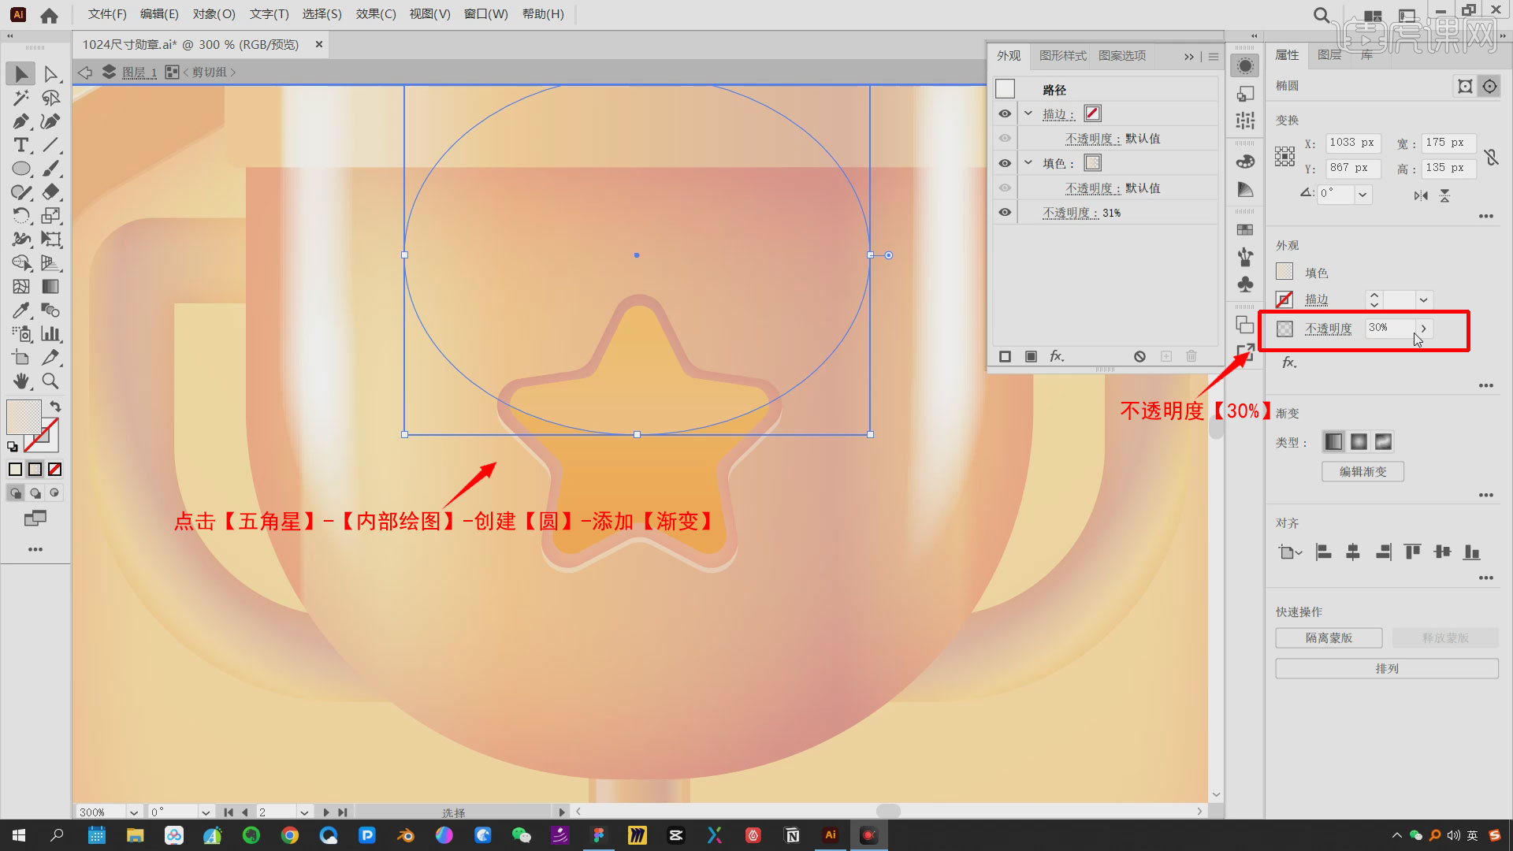The width and height of the screenshot is (1513, 851).
Task: Open the 效果(C) menu
Action: pyautogui.click(x=376, y=14)
